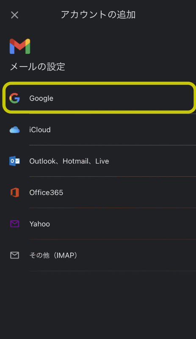Click the アカウントの追加 title text

(x=98, y=15)
